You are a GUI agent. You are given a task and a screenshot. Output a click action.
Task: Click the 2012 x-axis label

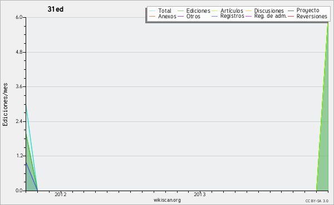pyautogui.click(x=61, y=194)
